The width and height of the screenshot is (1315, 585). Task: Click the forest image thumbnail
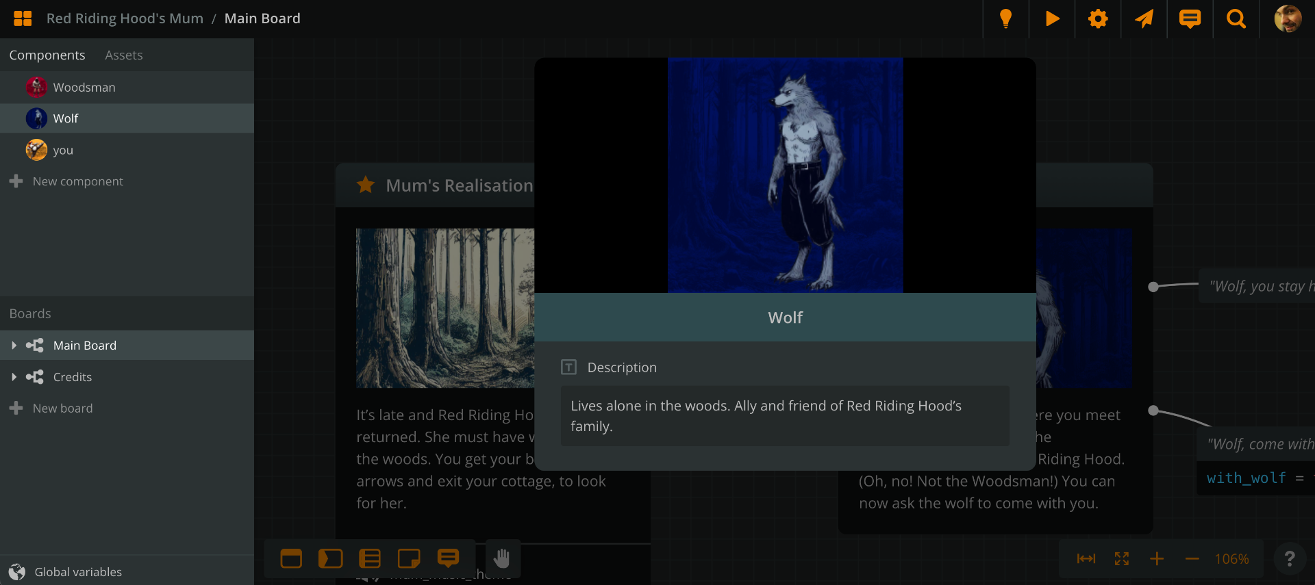pos(445,308)
